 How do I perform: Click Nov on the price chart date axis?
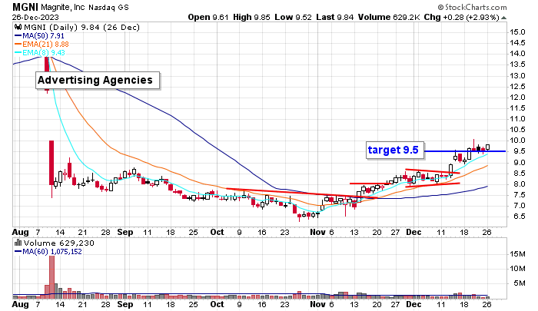[x=317, y=232]
